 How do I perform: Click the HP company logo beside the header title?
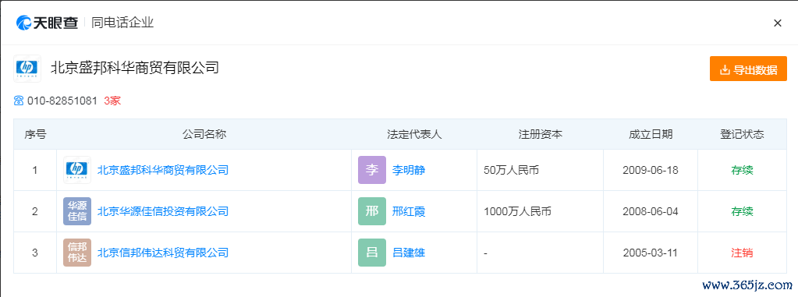point(27,68)
